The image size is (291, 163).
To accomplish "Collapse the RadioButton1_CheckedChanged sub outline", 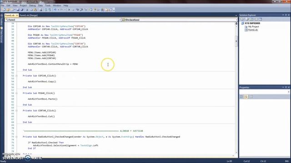I will [x=16, y=137].
